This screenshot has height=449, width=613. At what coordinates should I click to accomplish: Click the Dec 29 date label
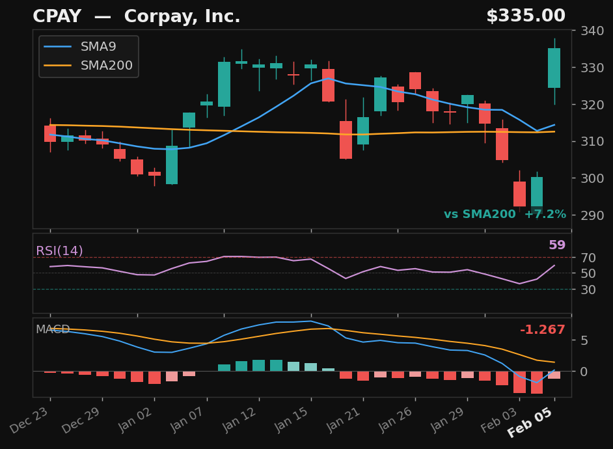click(x=82, y=419)
